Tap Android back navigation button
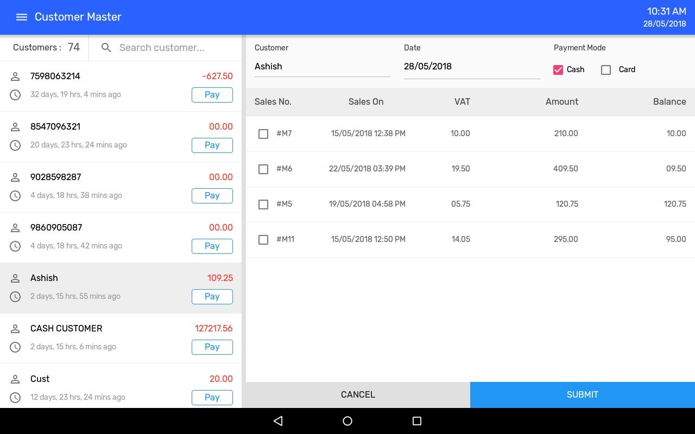Image resolution: width=695 pixels, height=434 pixels. pos(278,421)
